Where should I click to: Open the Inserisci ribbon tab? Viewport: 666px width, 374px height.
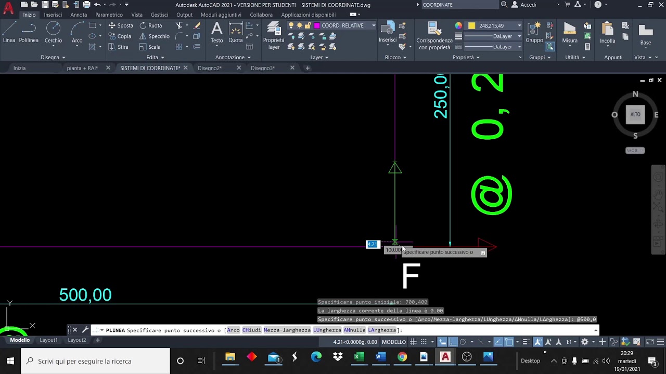pos(53,15)
